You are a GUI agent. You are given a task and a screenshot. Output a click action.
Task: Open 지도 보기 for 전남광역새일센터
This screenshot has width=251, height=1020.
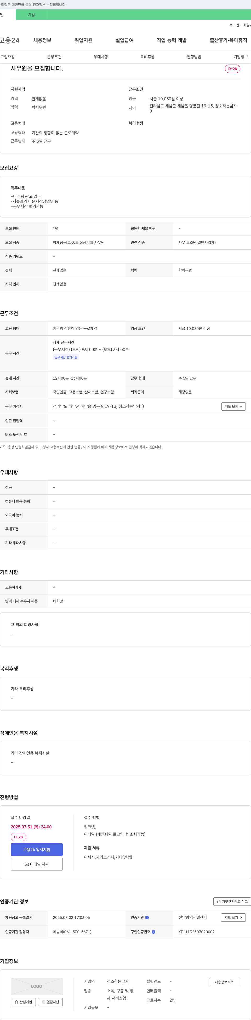[233, 918]
